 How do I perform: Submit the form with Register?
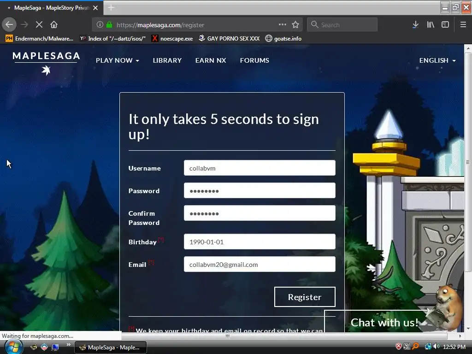(305, 297)
